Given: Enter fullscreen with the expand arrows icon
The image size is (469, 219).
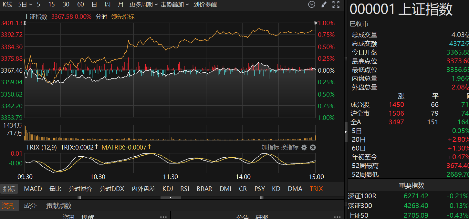Looking at the screenshot, I should 336,5.
